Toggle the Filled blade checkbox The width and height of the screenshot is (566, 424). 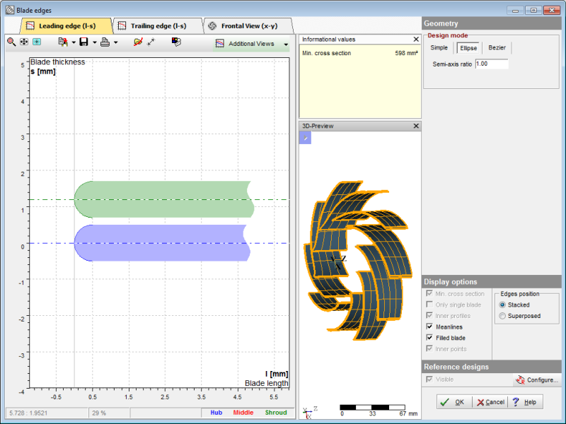pos(429,338)
